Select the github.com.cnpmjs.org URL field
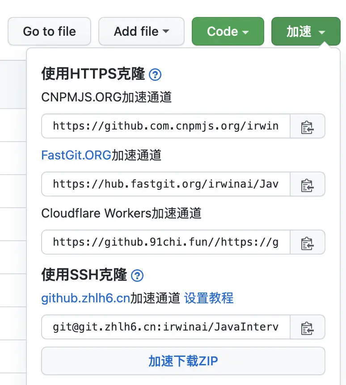The image size is (346, 385). 166,126
